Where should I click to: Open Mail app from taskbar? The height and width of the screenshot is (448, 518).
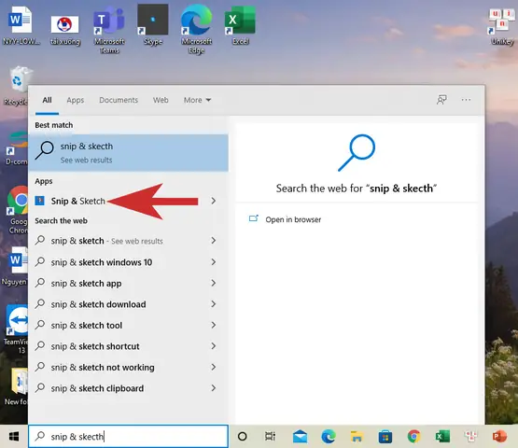(300, 437)
